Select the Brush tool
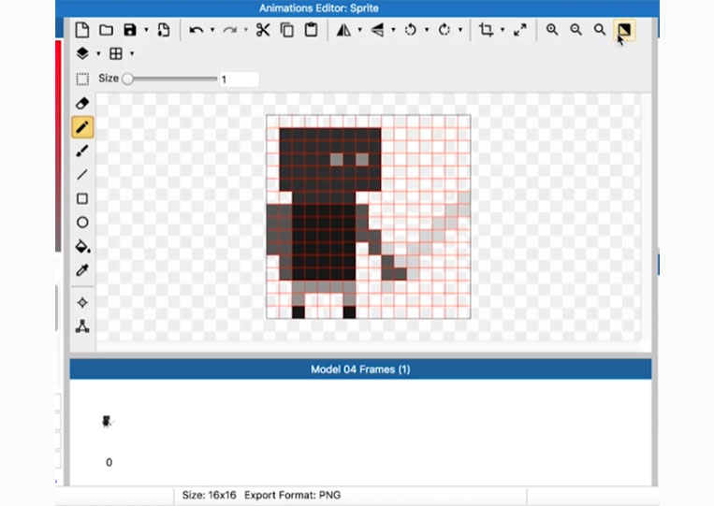Screen dimensions: 714x506 point(82,151)
